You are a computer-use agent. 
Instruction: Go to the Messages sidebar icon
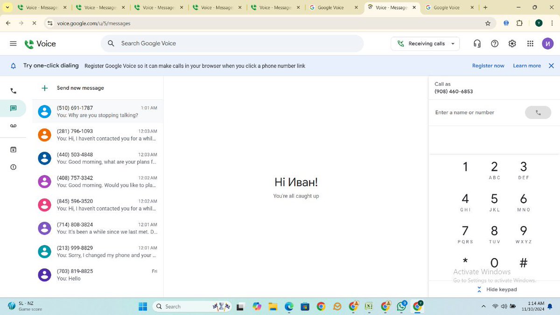pos(13,108)
